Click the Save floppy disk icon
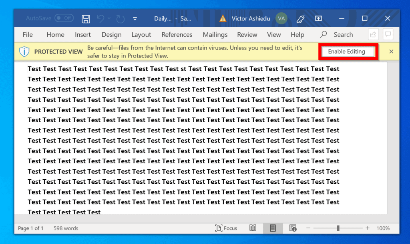Image resolution: width=410 pixels, height=244 pixels. click(x=86, y=19)
